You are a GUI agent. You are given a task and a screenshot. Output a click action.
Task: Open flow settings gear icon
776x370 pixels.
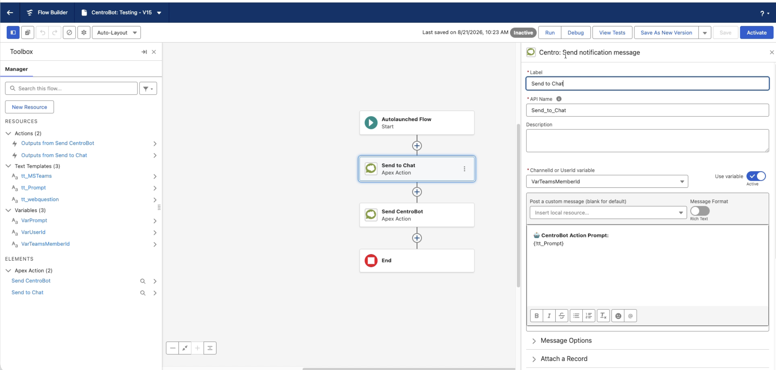point(84,33)
